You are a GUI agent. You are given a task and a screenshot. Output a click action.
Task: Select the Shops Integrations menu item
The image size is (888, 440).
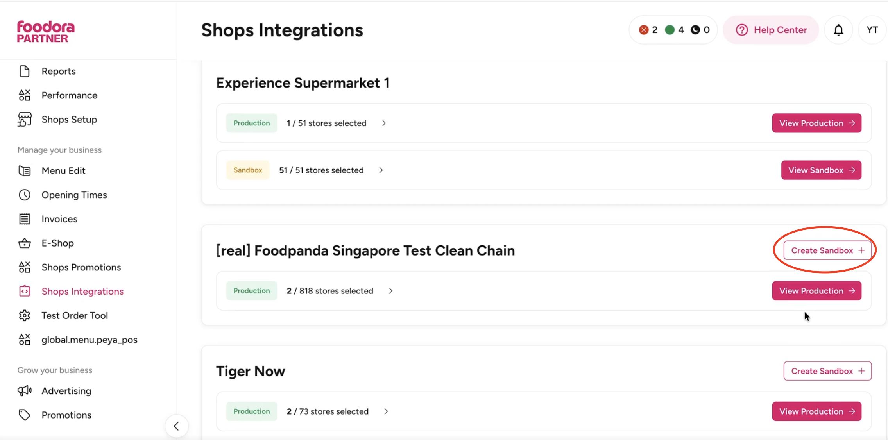(82, 291)
